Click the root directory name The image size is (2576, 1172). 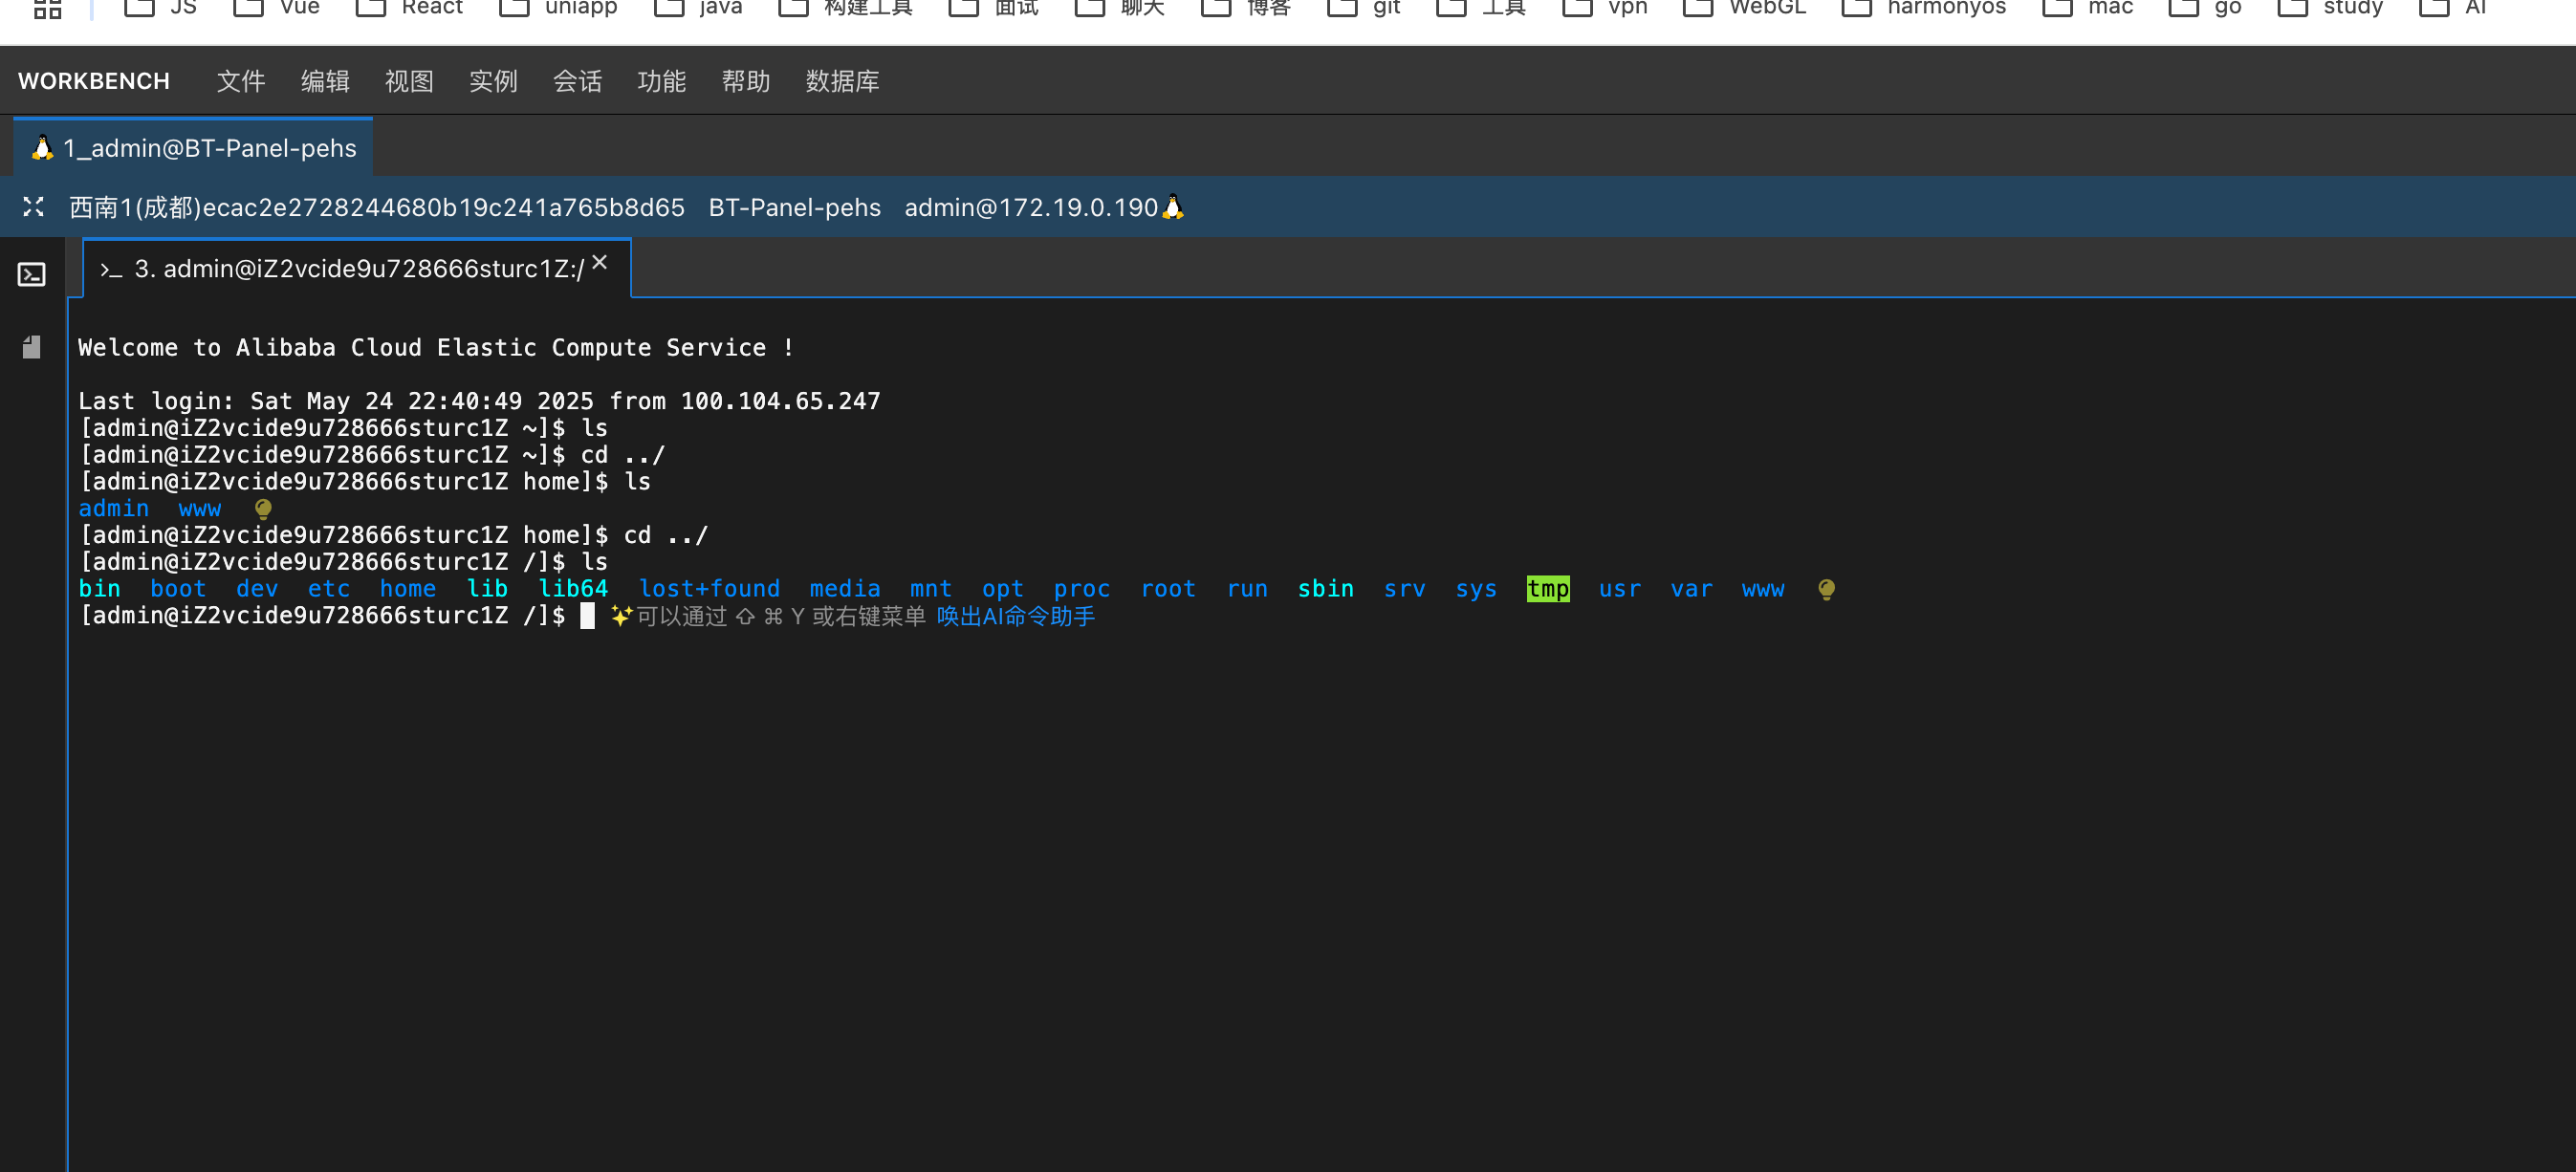tap(1168, 589)
